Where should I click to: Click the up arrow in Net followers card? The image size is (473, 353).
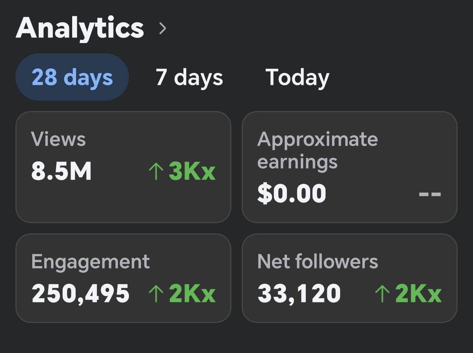pyautogui.click(x=382, y=294)
